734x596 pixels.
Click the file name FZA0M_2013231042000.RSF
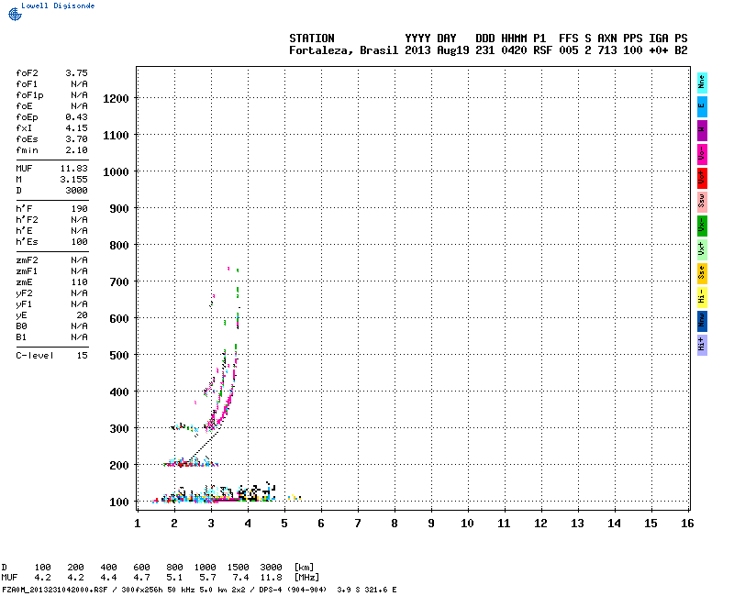click(55, 590)
